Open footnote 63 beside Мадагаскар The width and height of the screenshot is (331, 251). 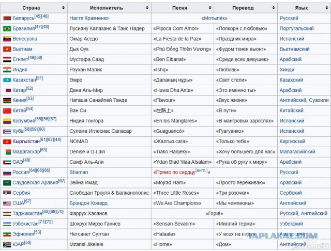[x=43, y=150]
